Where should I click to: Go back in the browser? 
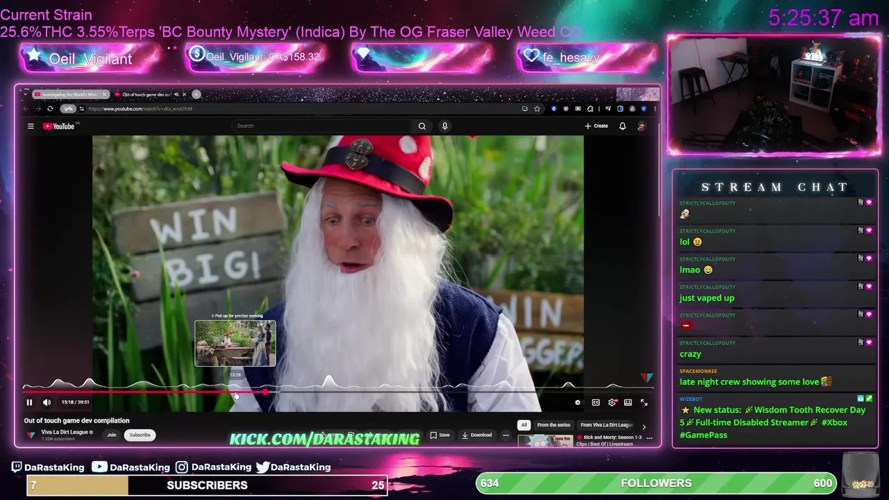coord(27,108)
